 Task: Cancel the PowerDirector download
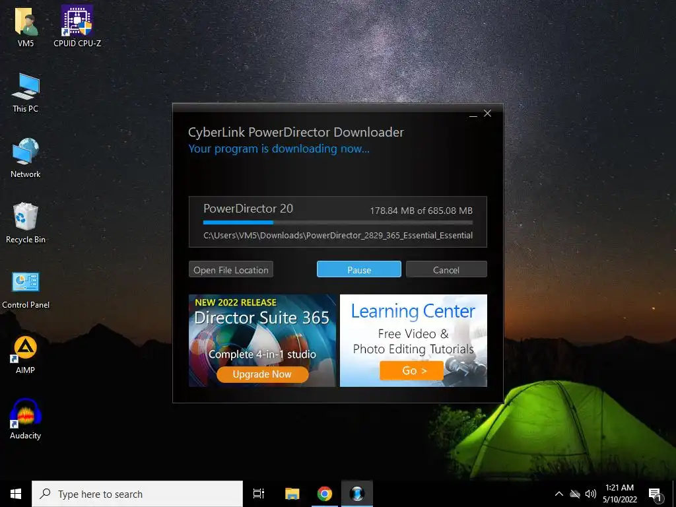[x=446, y=269]
